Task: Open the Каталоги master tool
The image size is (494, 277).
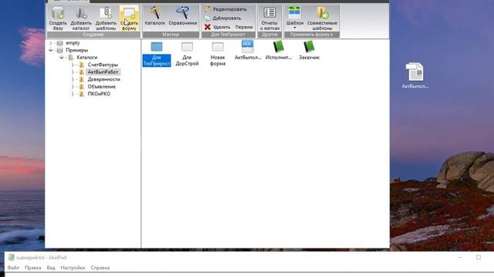Action: [x=154, y=16]
